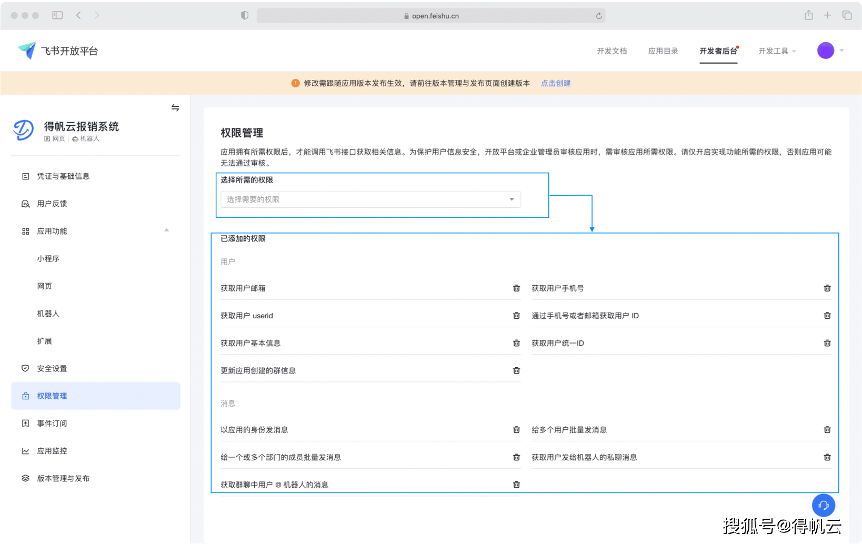Image resolution: width=862 pixels, height=544 pixels.
Task: Delete the 获取用户手机号 permission
Action: tap(827, 288)
